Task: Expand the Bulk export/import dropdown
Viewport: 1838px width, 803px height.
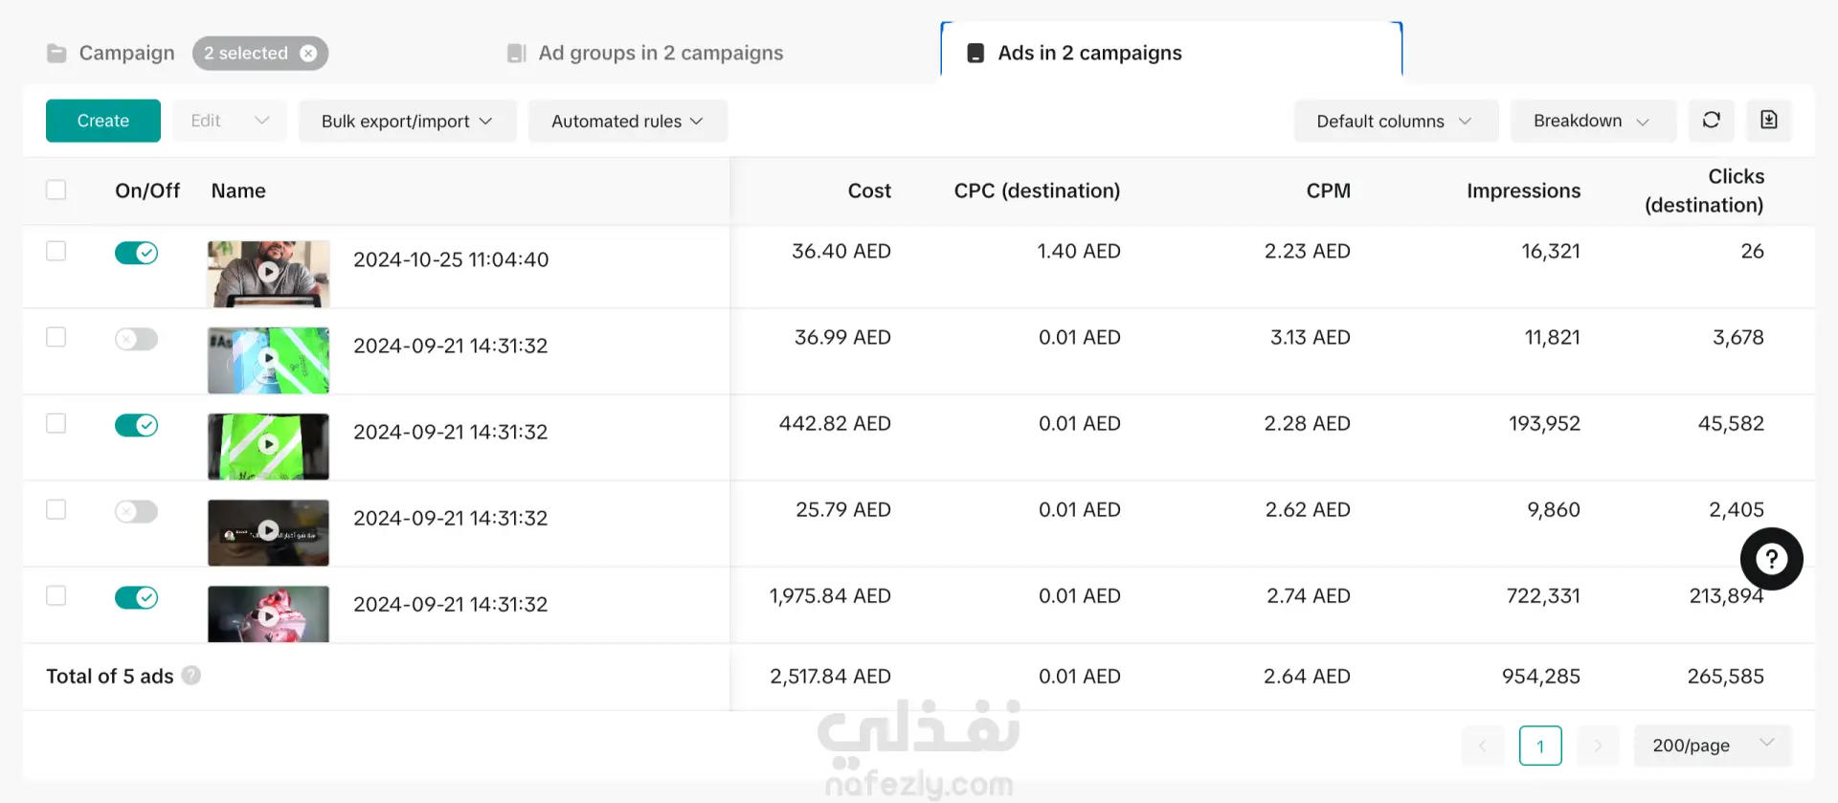Action: [407, 122]
